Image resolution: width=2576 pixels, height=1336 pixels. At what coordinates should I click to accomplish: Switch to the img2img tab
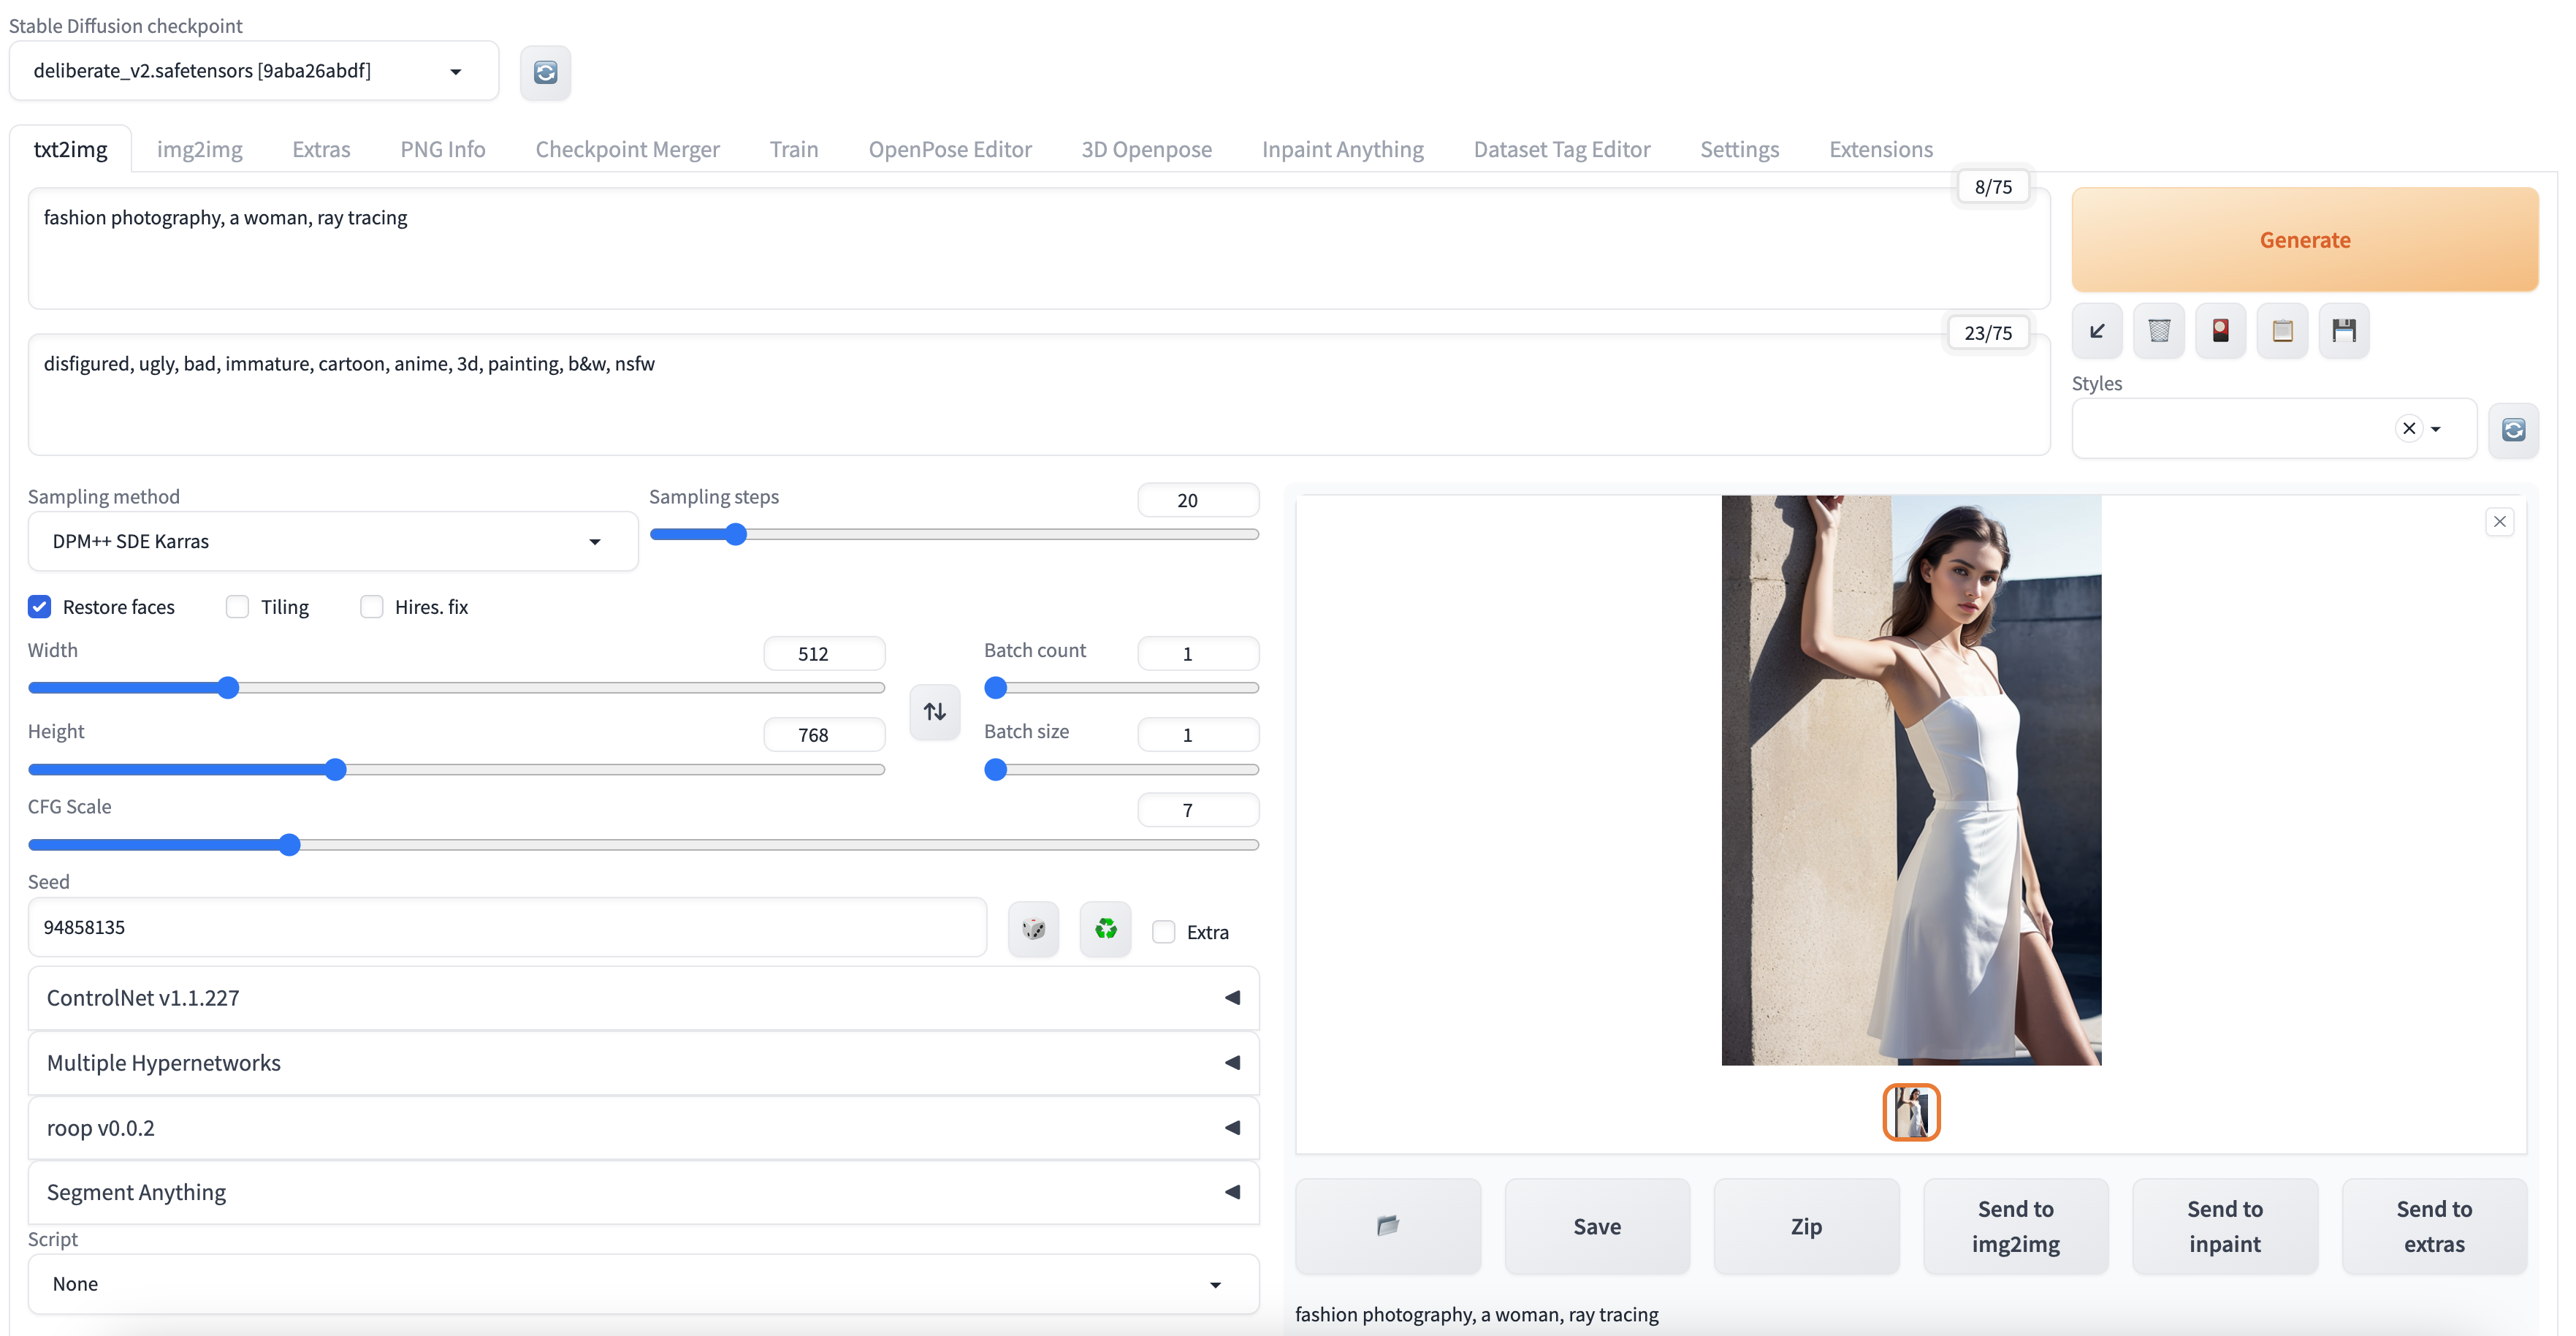tap(199, 149)
